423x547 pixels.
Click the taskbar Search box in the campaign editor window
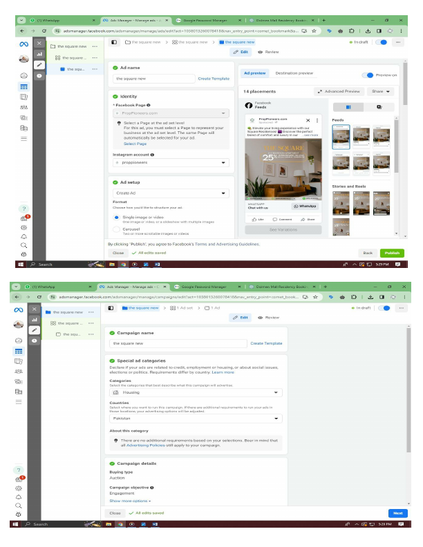click(53, 524)
